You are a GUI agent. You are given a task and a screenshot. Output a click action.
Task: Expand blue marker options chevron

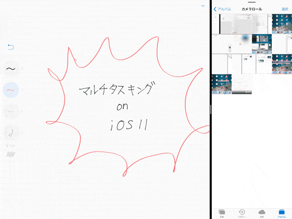point(22,111)
